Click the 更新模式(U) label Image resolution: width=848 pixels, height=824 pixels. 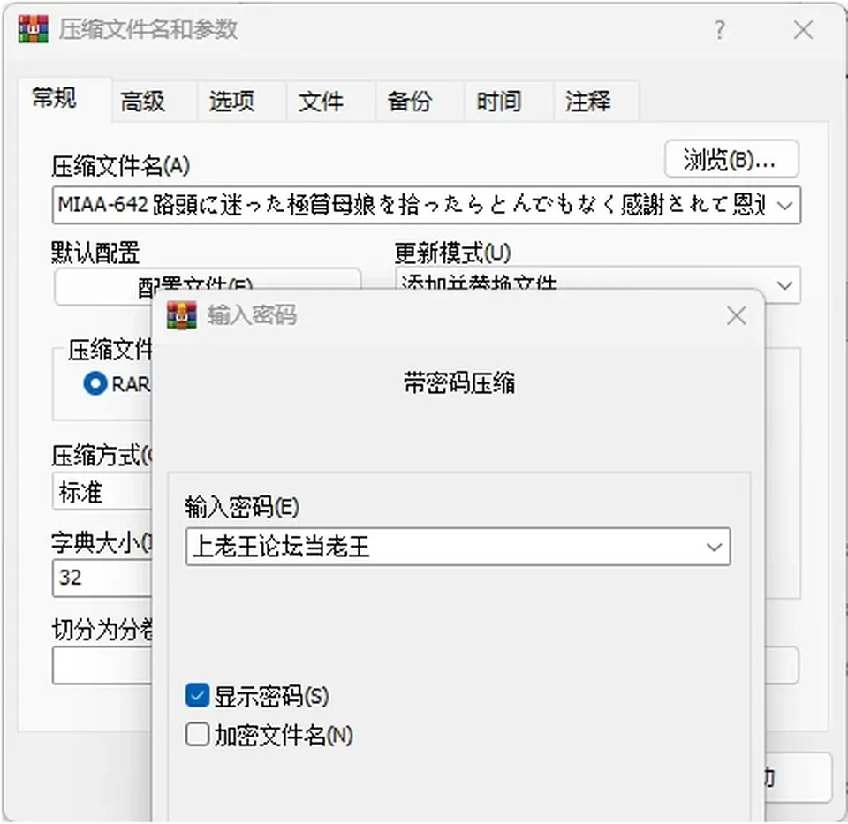[452, 253]
